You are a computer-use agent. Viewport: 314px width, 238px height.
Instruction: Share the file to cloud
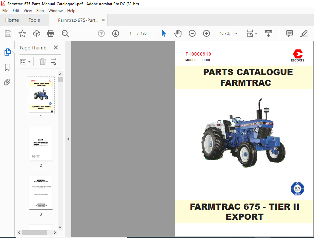click(36, 33)
